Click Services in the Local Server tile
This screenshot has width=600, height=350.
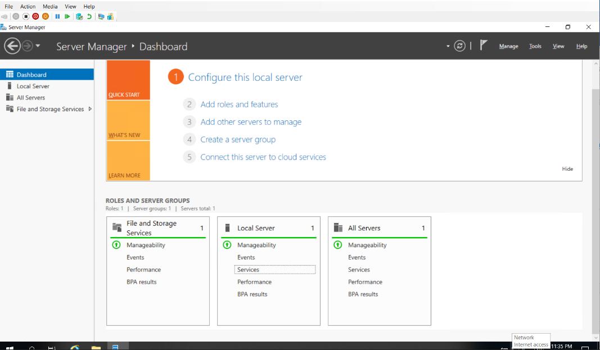[x=248, y=270]
